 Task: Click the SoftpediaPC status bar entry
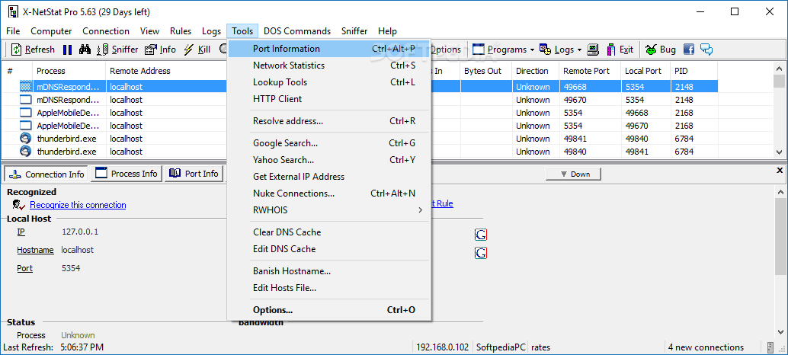click(x=501, y=347)
